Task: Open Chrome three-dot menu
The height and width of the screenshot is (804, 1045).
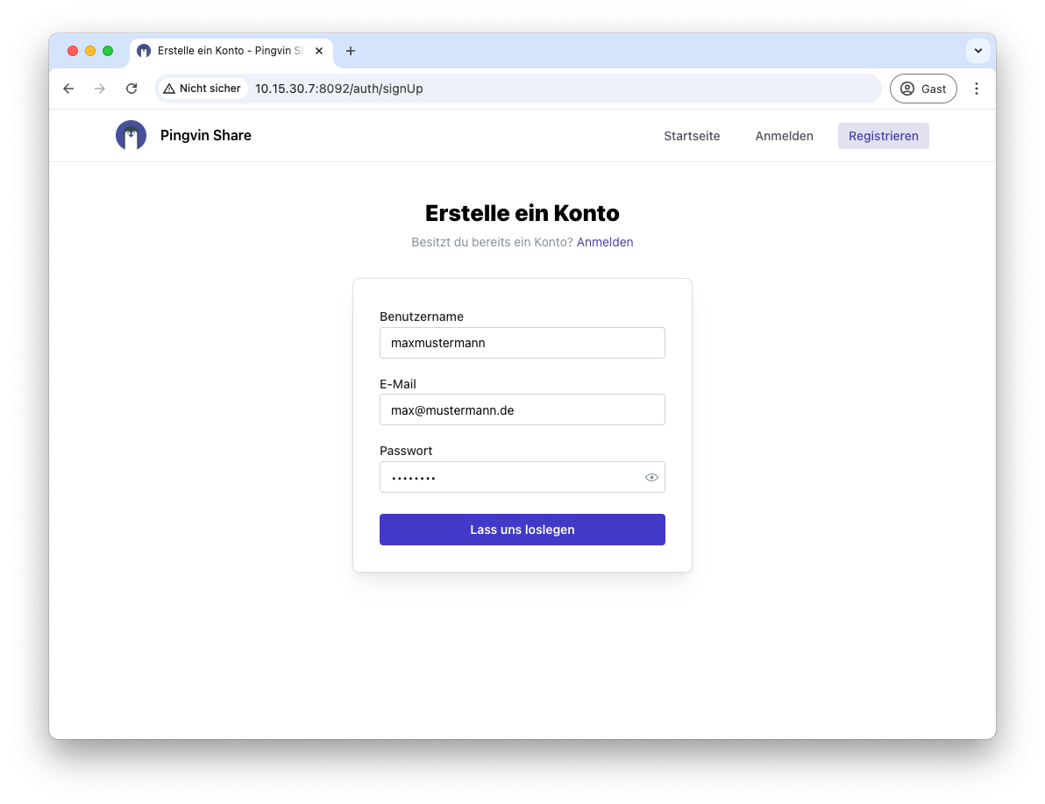Action: point(977,89)
